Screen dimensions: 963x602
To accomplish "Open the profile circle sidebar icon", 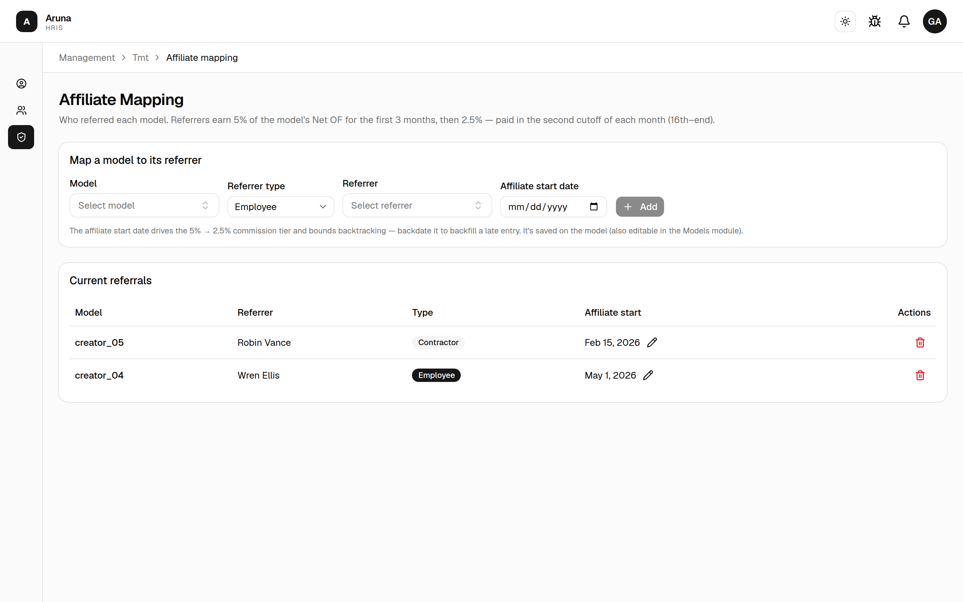I will (x=21, y=84).
